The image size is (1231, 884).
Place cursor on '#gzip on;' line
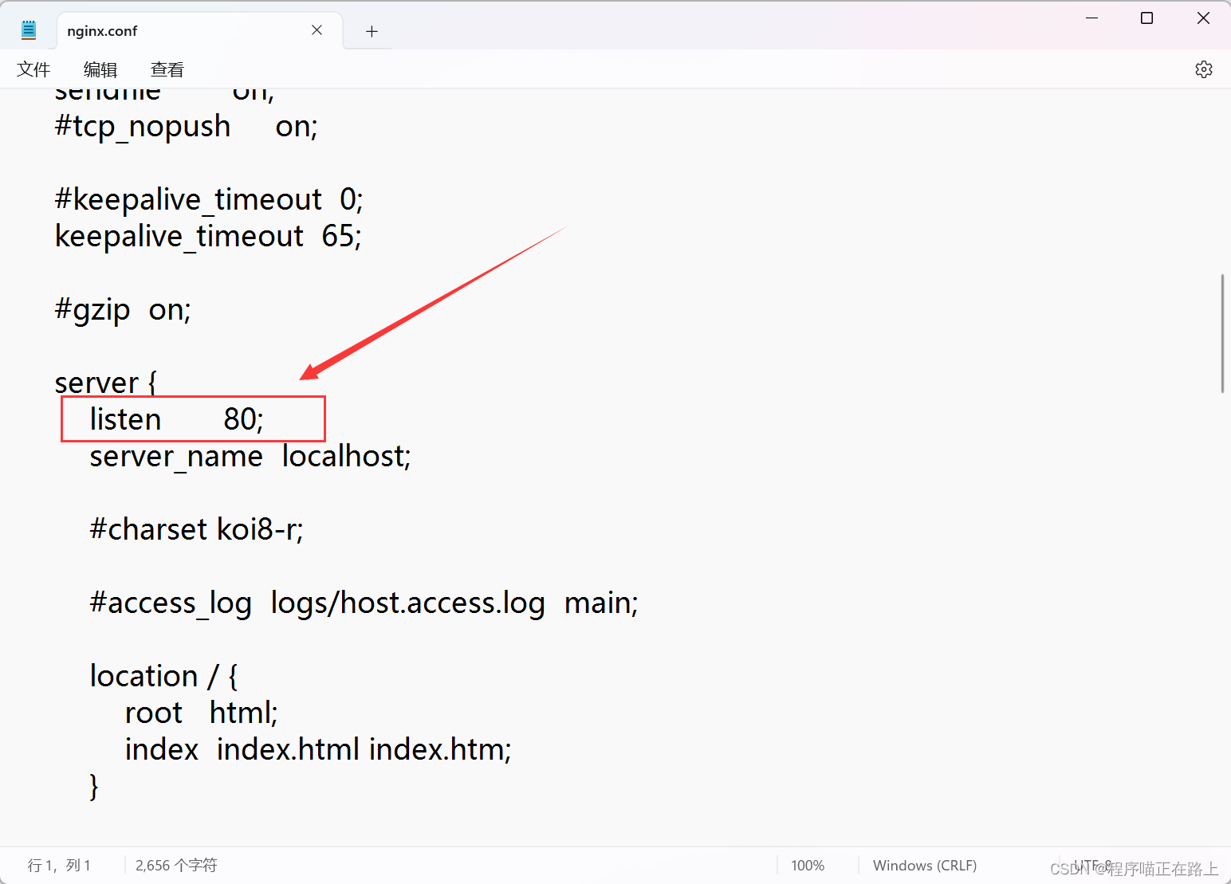(x=123, y=310)
